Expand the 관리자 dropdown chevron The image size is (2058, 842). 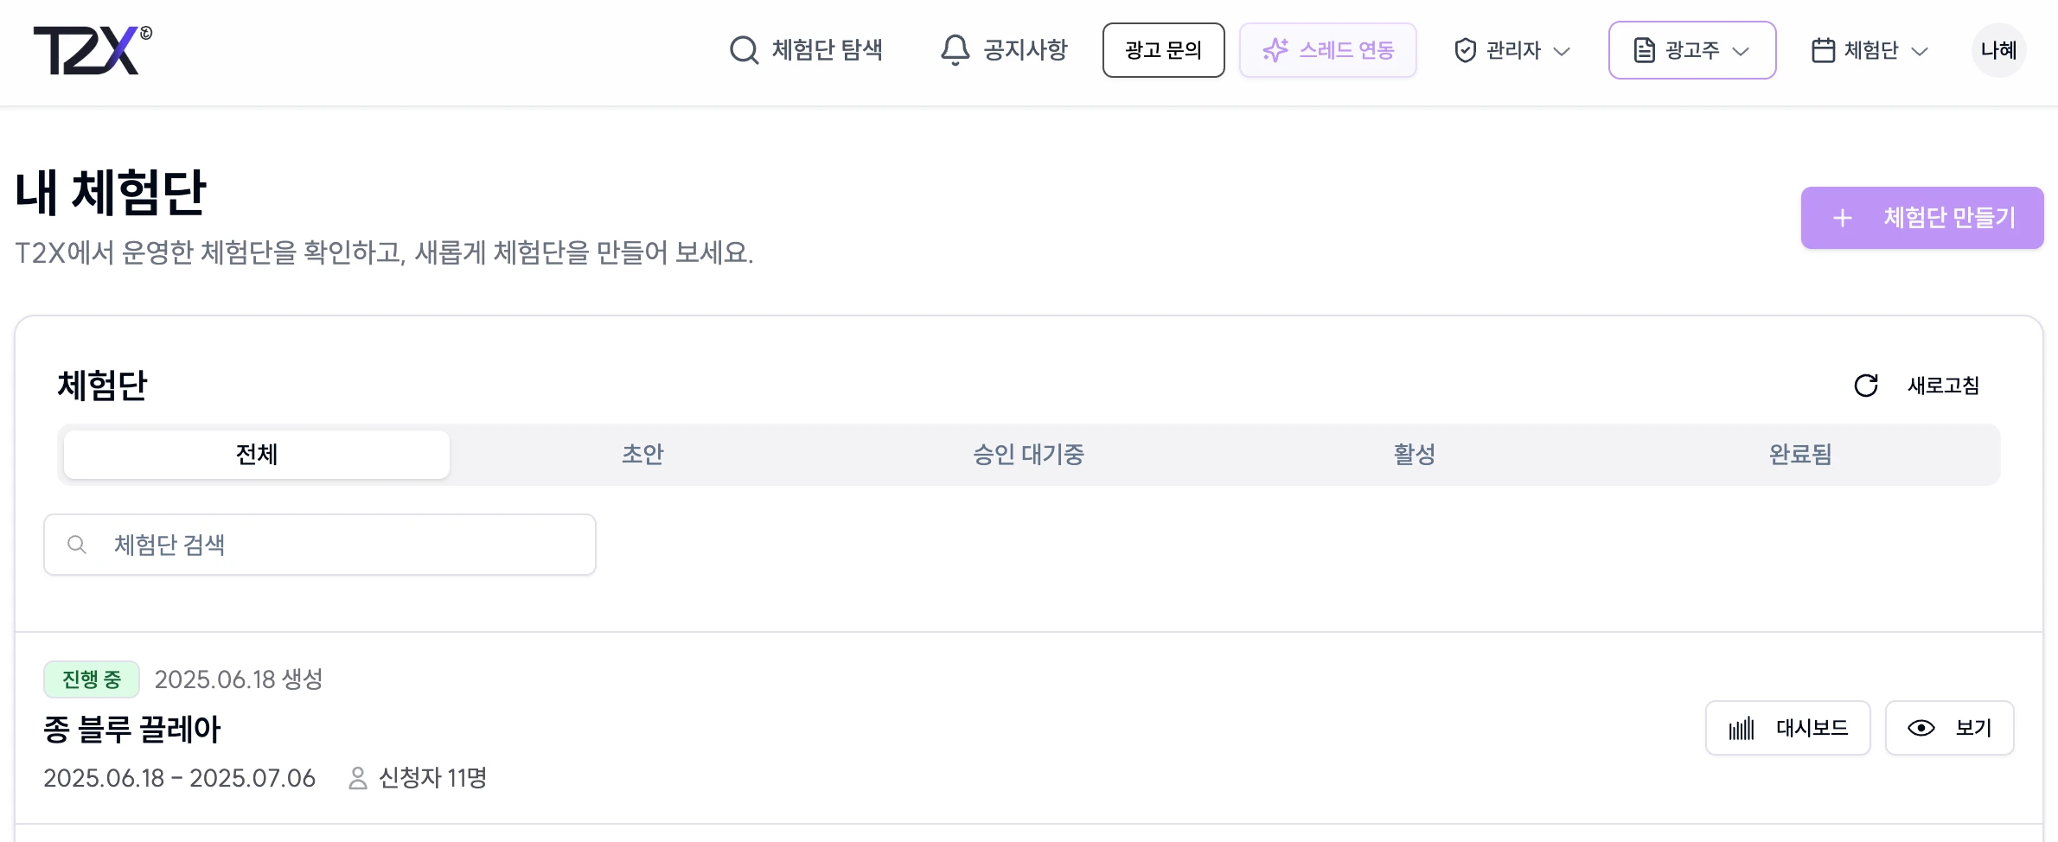pyautogui.click(x=1562, y=51)
